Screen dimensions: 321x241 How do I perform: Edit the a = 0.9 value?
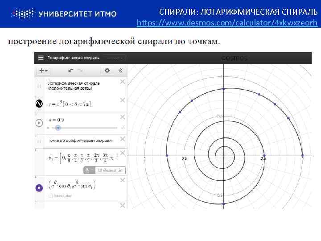click(56, 120)
